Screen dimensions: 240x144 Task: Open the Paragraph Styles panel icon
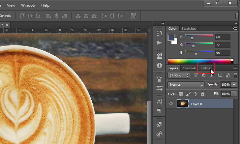coord(159,124)
